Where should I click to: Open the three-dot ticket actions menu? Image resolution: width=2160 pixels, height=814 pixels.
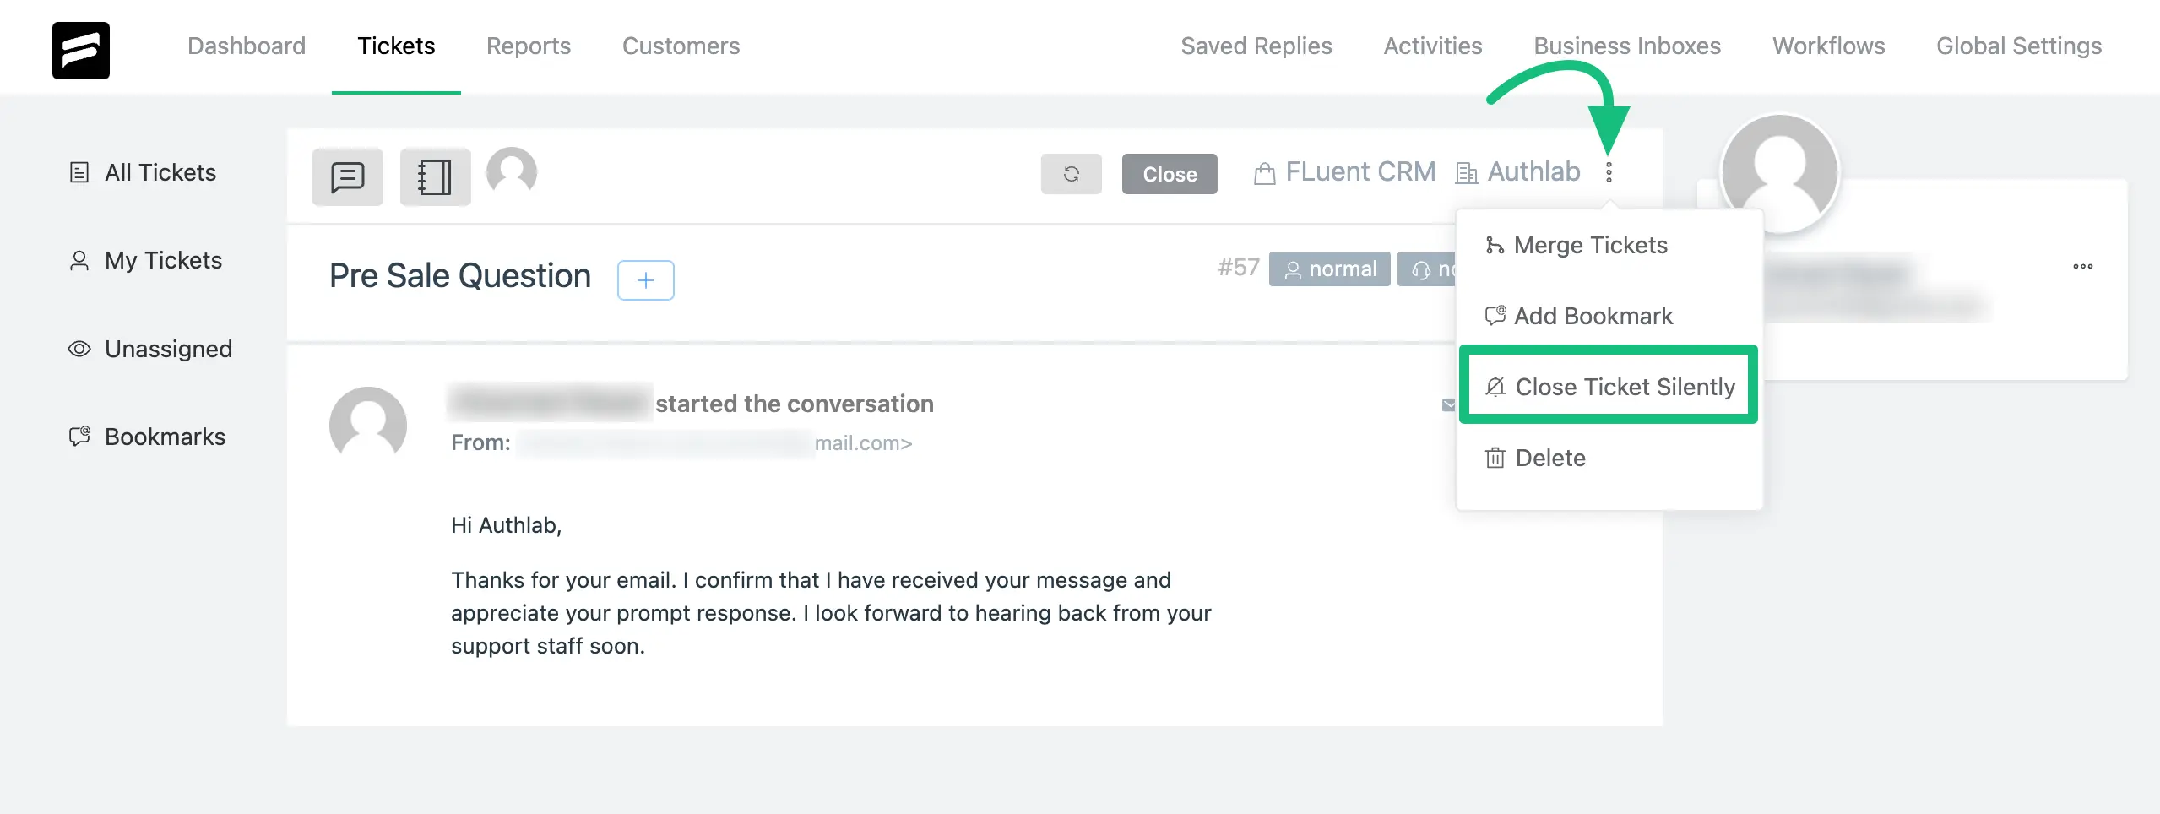coord(1609,172)
